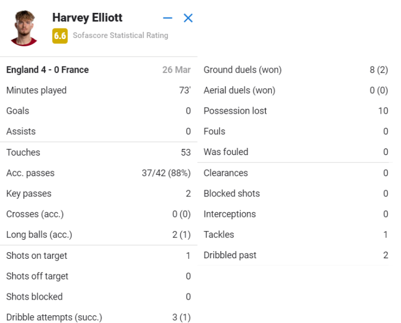Viewport: 401px width, 323px height.
Task: Click Harvey Elliott's profile photo
Action: tap(24, 27)
